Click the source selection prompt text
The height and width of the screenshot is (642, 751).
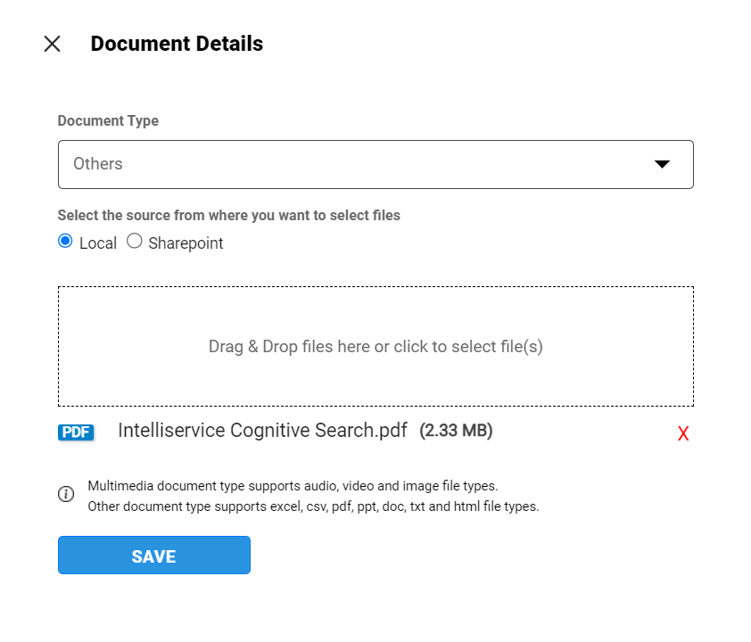tap(229, 215)
